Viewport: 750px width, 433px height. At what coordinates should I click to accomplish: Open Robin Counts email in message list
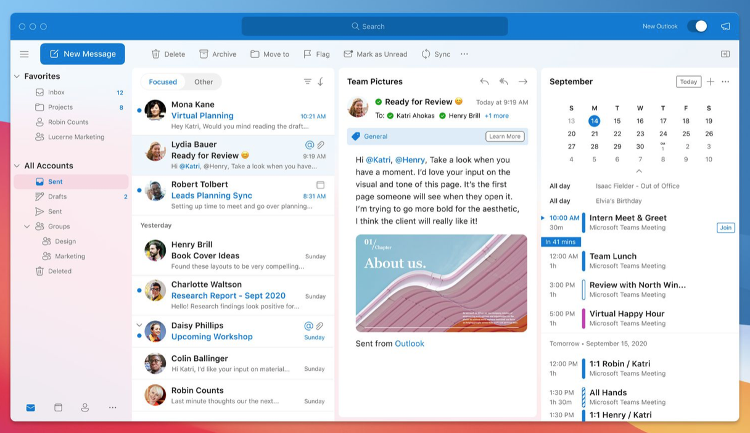point(233,395)
